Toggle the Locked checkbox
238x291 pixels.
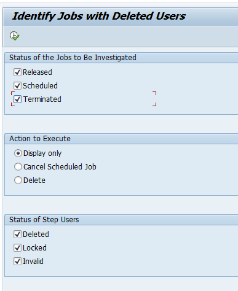[x=17, y=248]
